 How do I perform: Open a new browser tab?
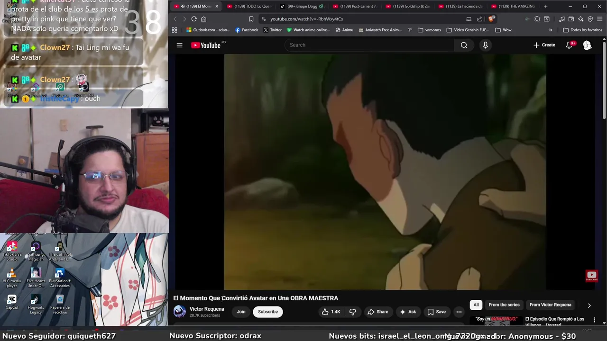click(x=545, y=6)
